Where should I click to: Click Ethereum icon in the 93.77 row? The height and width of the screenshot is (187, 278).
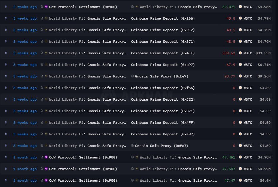6,76
